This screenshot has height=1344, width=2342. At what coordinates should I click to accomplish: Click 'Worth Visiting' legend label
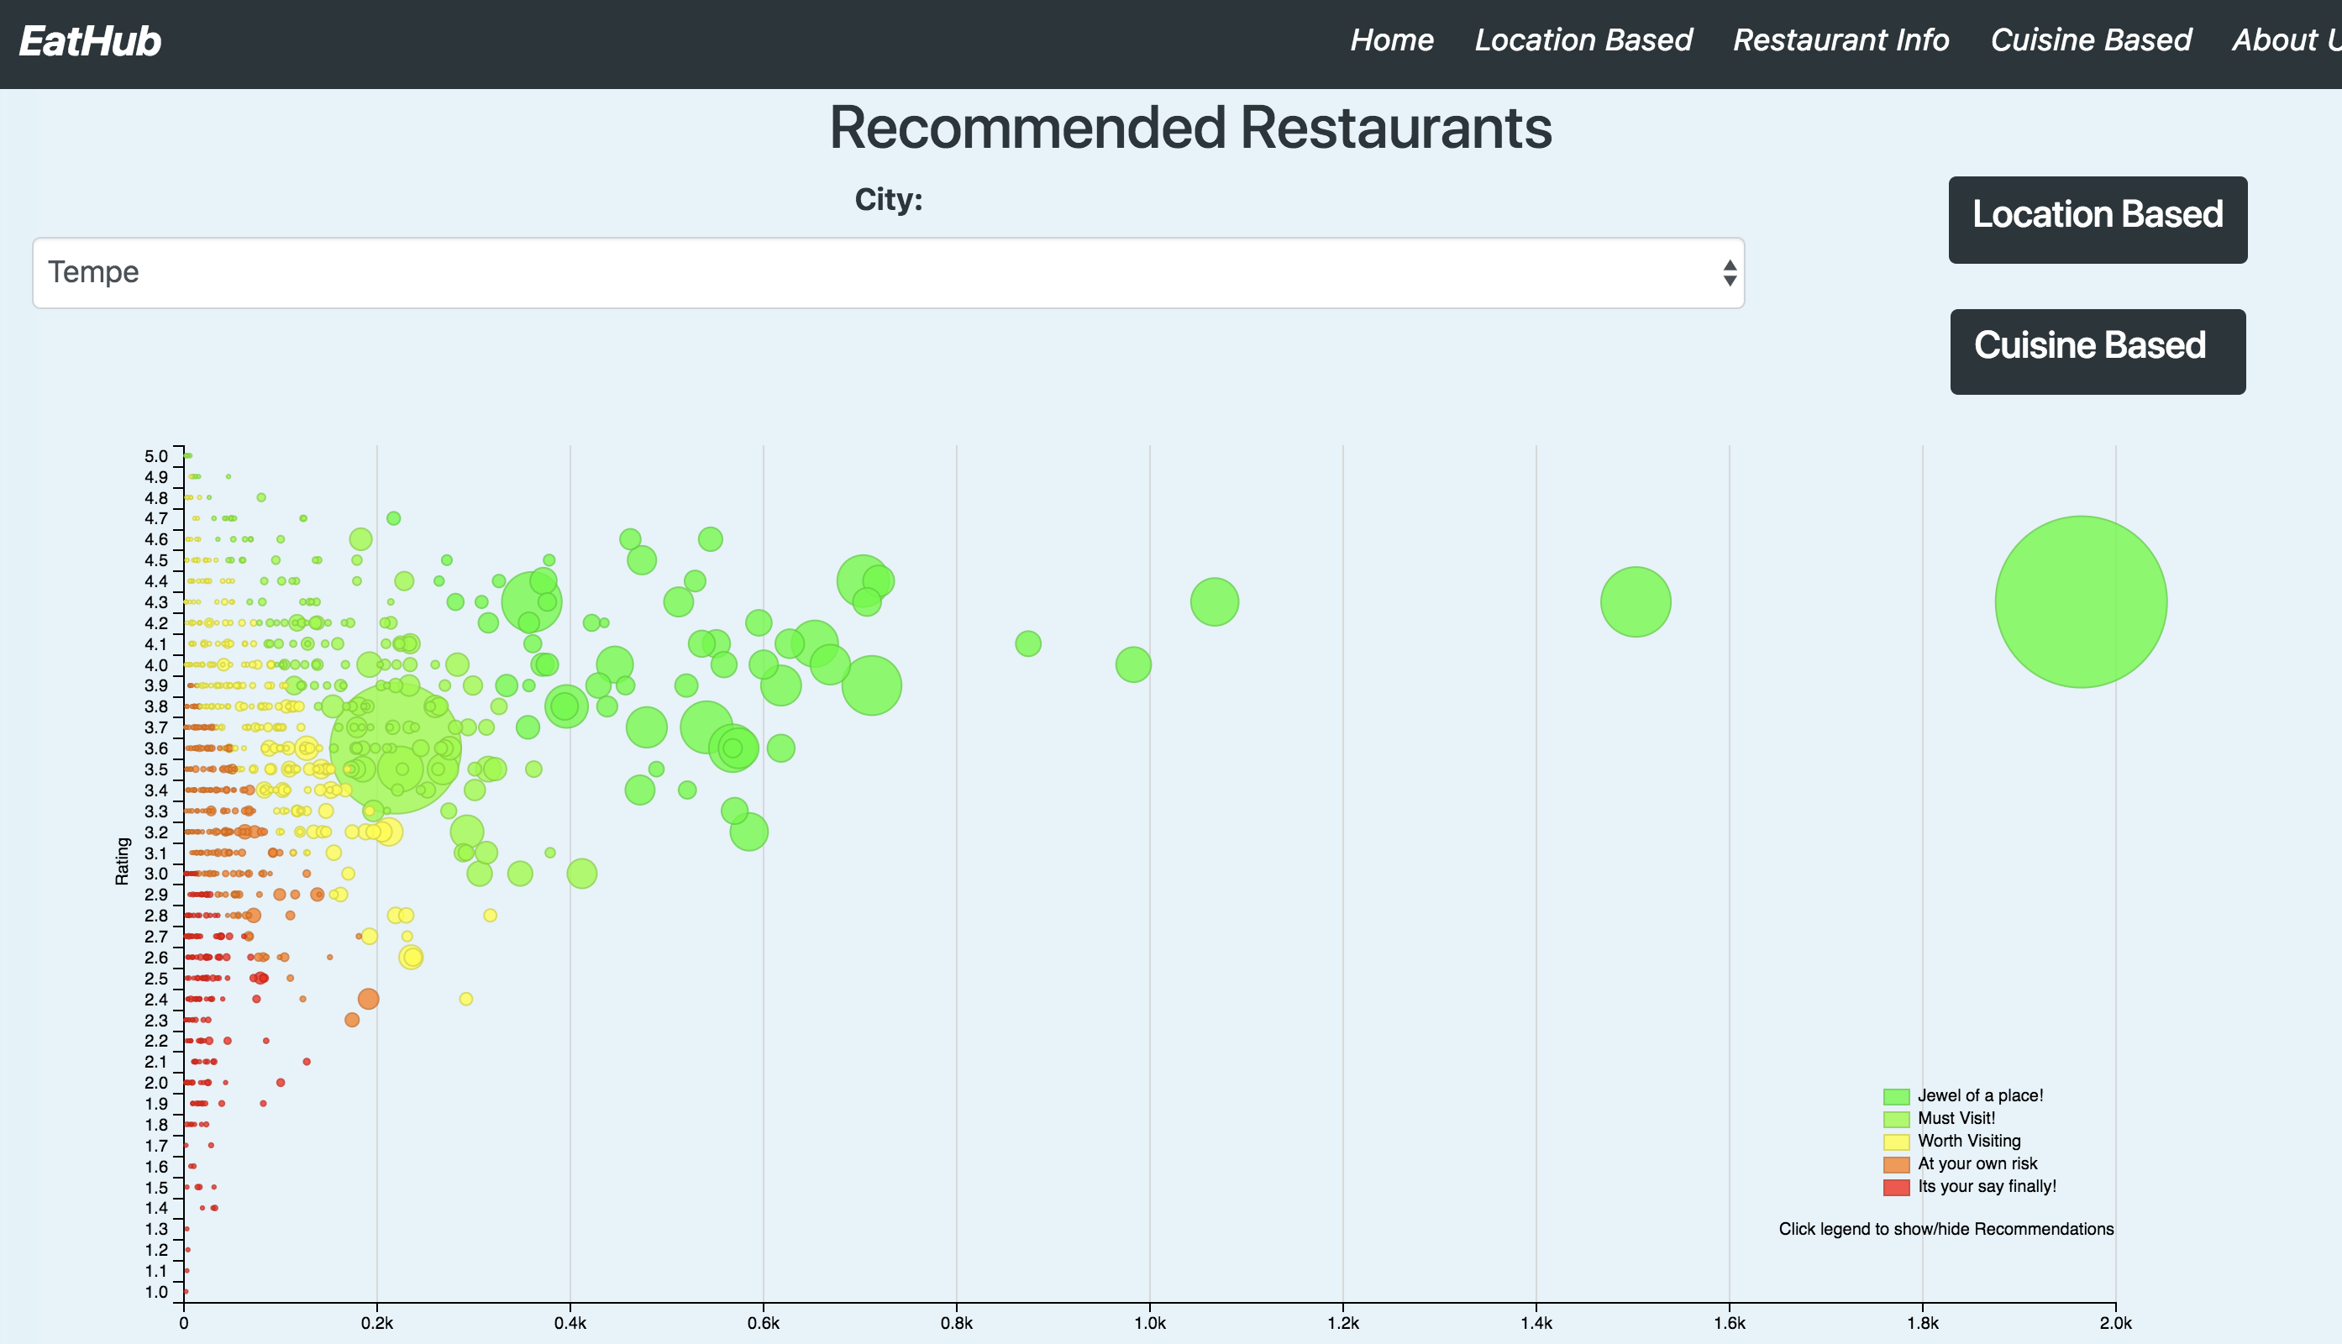click(x=1968, y=1141)
